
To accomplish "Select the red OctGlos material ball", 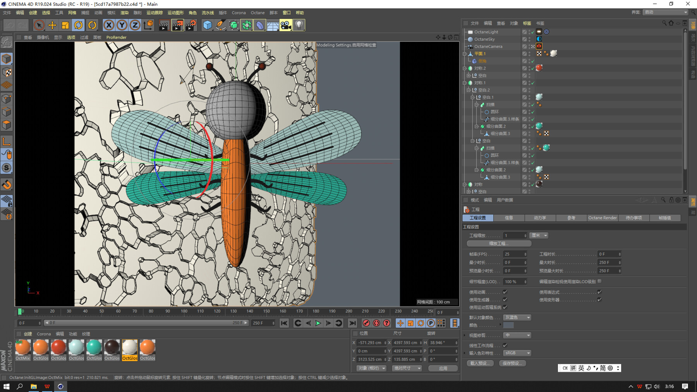I will tap(58, 350).
